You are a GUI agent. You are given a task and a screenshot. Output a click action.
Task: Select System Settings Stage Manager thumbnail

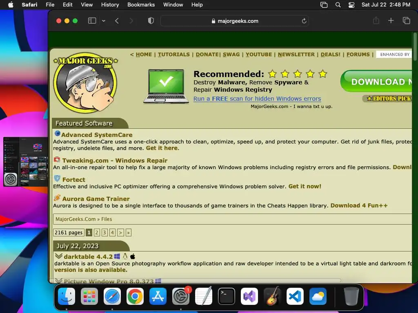click(x=25, y=161)
